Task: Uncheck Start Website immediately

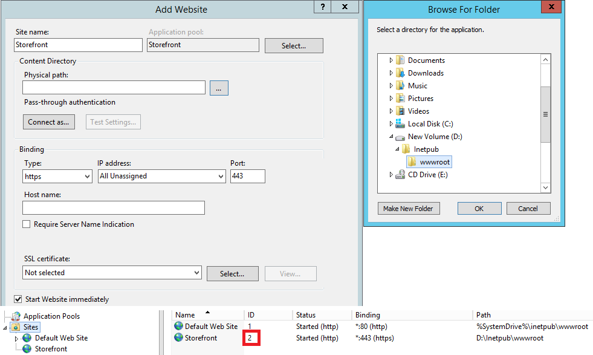Action: click(x=18, y=299)
